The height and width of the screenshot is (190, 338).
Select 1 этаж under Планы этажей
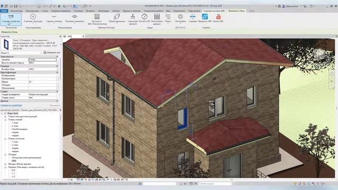[x=15, y=123]
